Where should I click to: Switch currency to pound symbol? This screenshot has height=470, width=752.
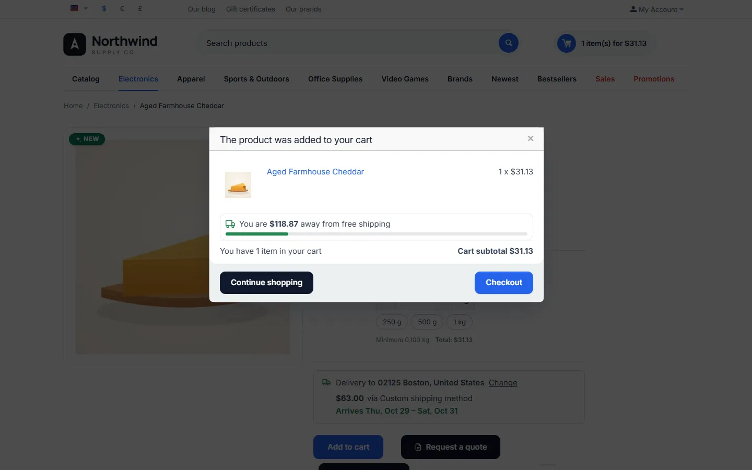click(x=140, y=8)
